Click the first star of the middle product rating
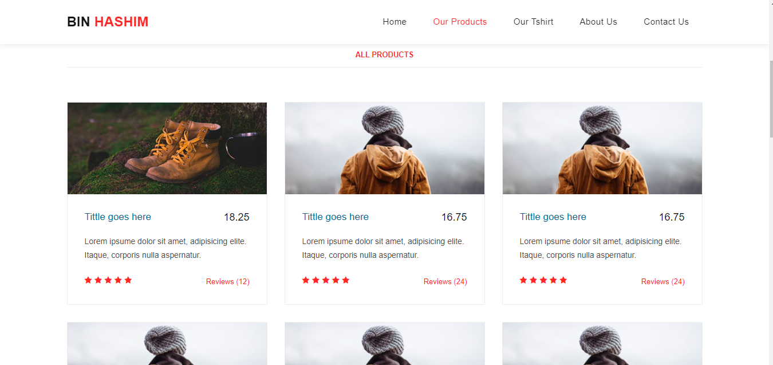Image resolution: width=773 pixels, height=365 pixels. 305,280
